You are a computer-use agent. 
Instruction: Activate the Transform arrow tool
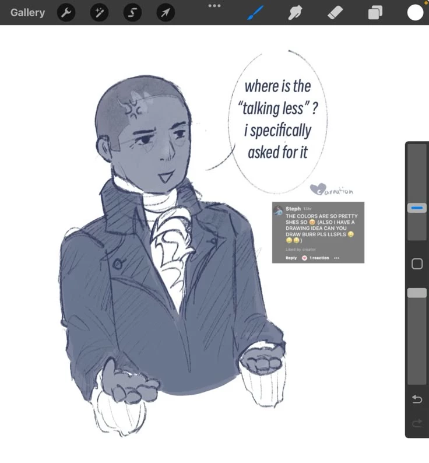point(166,12)
